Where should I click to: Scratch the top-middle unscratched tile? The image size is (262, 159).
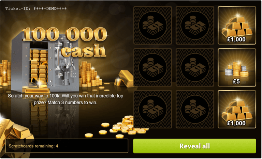[195, 25]
